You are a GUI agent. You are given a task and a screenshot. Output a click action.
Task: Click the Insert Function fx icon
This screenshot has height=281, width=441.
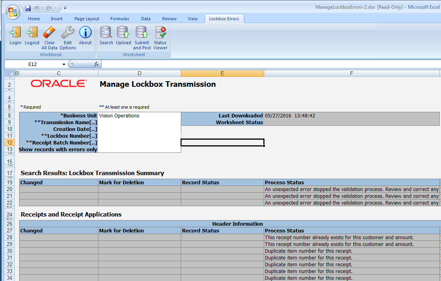point(96,64)
